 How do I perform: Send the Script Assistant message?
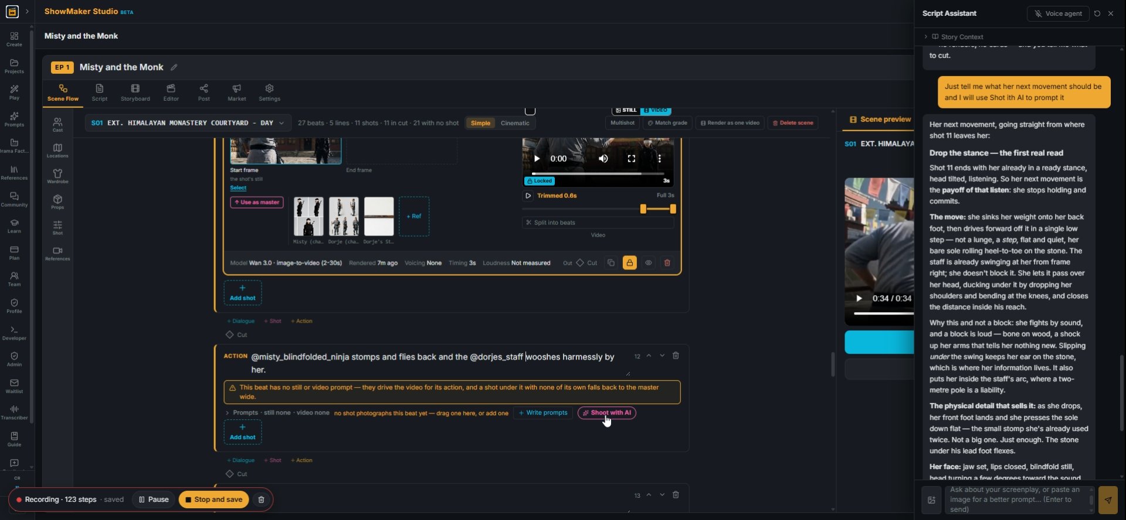click(x=1108, y=500)
